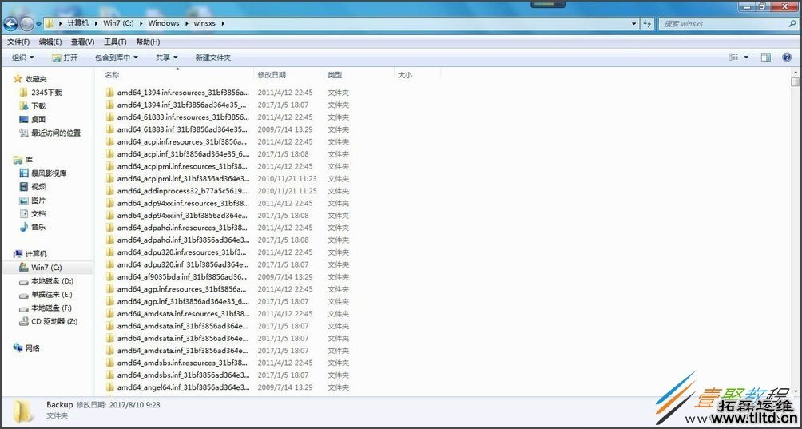Click folder icon of amd64_addinprocess32 row

[110, 191]
